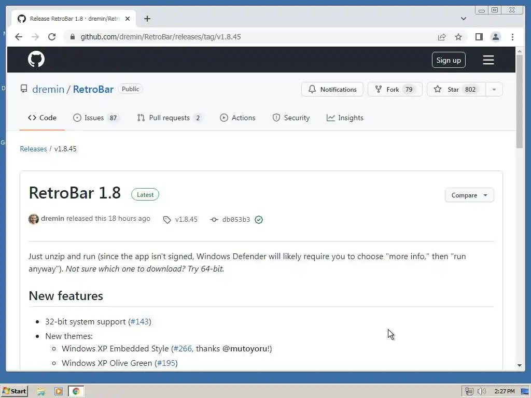531x398 pixels.
Task: Expand the Compare dropdown
Action: (469, 195)
